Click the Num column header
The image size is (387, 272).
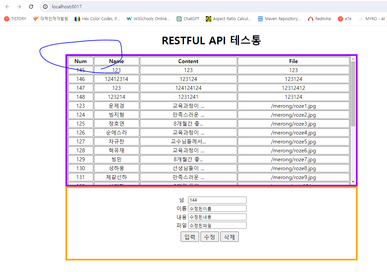81,61
